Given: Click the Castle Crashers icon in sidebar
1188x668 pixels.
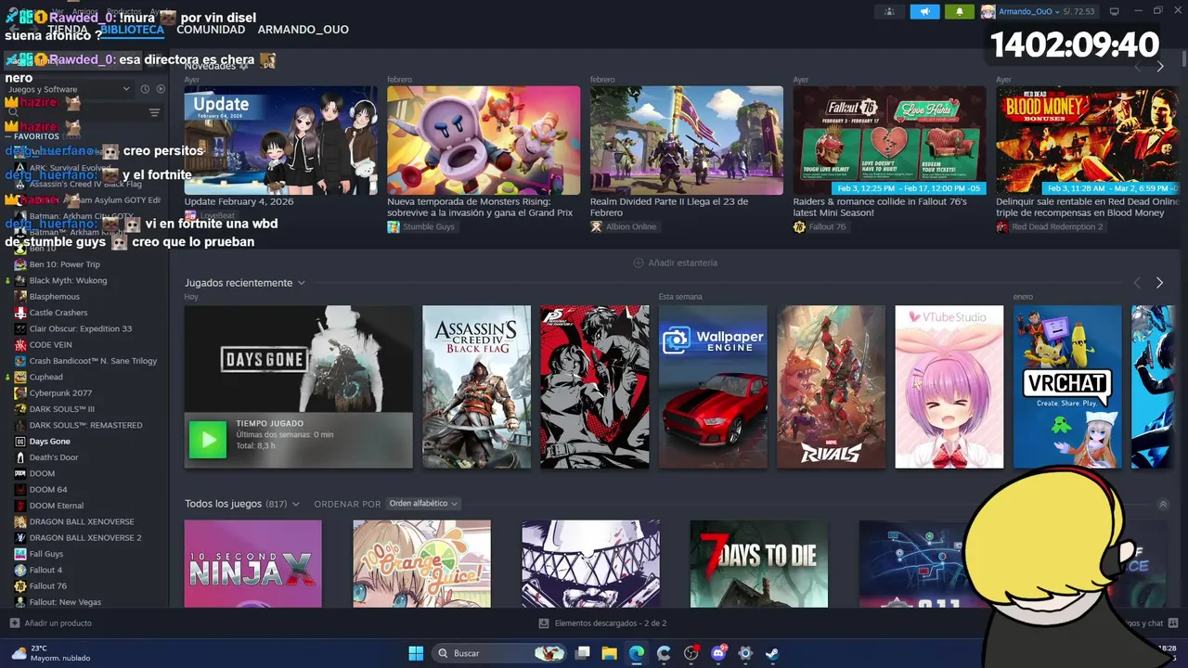Looking at the screenshot, I should (x=20, y=313).
